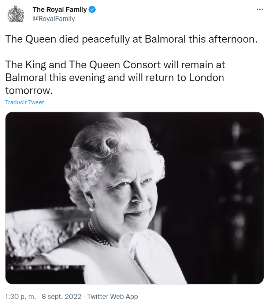Open "The Royal Family" display name
The width and height of the screenshot is (271, 308).
click(x=60, y=10)
